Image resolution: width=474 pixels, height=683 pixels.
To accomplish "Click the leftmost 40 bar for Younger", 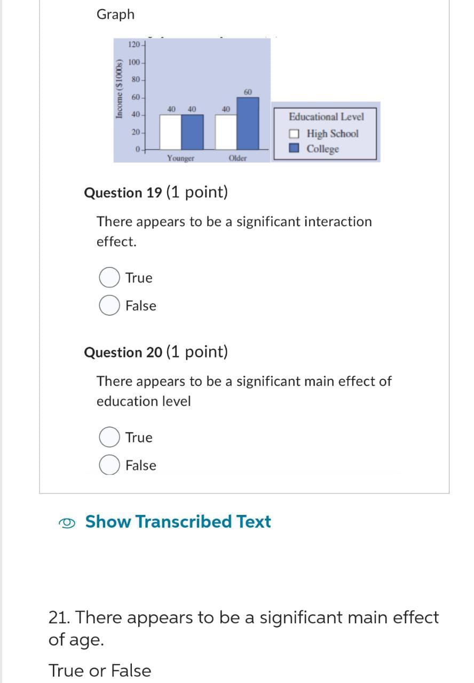I will tap(172, 131).
